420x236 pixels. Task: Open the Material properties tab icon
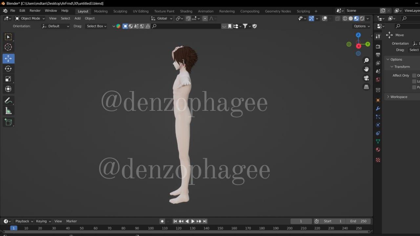[378, 150]
